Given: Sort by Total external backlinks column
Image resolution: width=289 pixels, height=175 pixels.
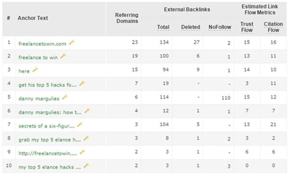Looking at the screenshot, I should pyautogui.click(x=163, y=27).
